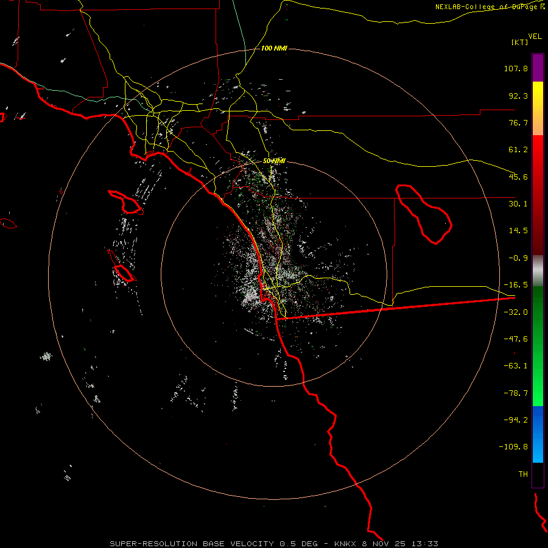
Task: Click the 92.3 legend value
Action: click(x=518, y=96)
